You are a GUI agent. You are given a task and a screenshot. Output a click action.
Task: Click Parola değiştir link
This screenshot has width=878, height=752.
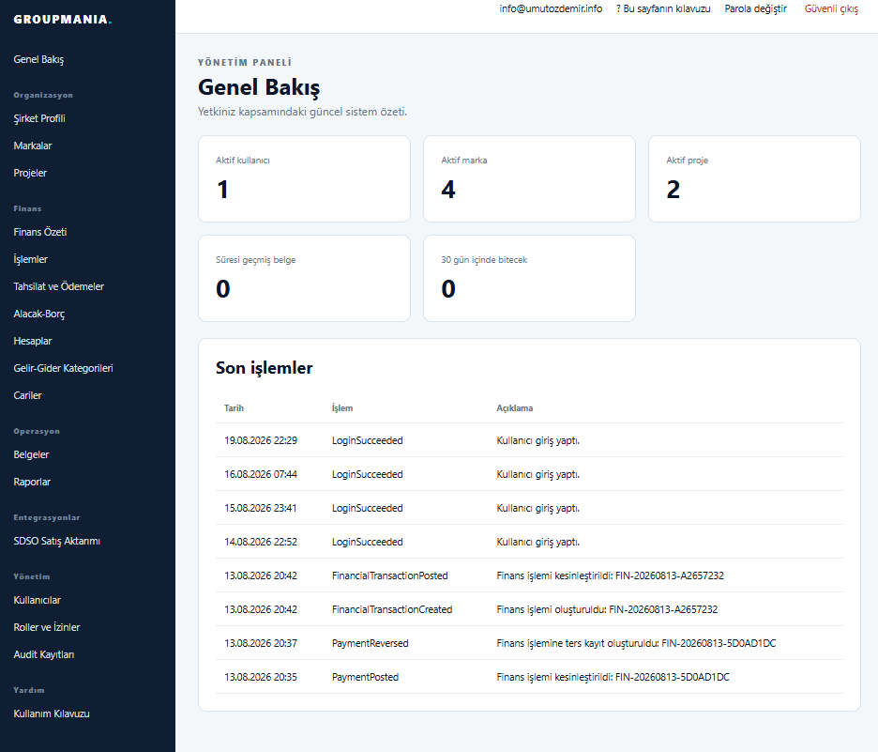pyautogui.click(x=755, y=8)
